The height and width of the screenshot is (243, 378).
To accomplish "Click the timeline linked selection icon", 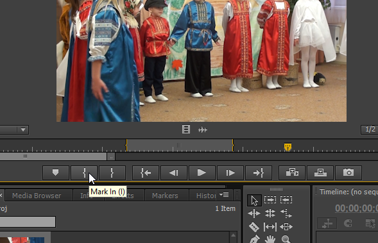I will [370, 224].
